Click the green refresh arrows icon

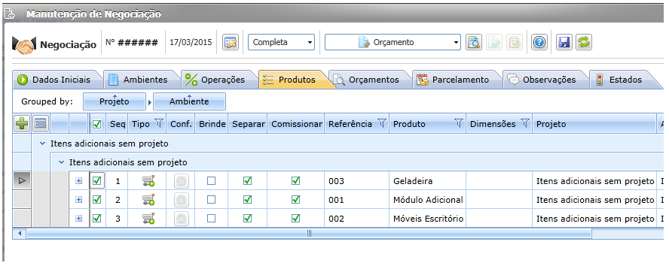click(583, 43)
